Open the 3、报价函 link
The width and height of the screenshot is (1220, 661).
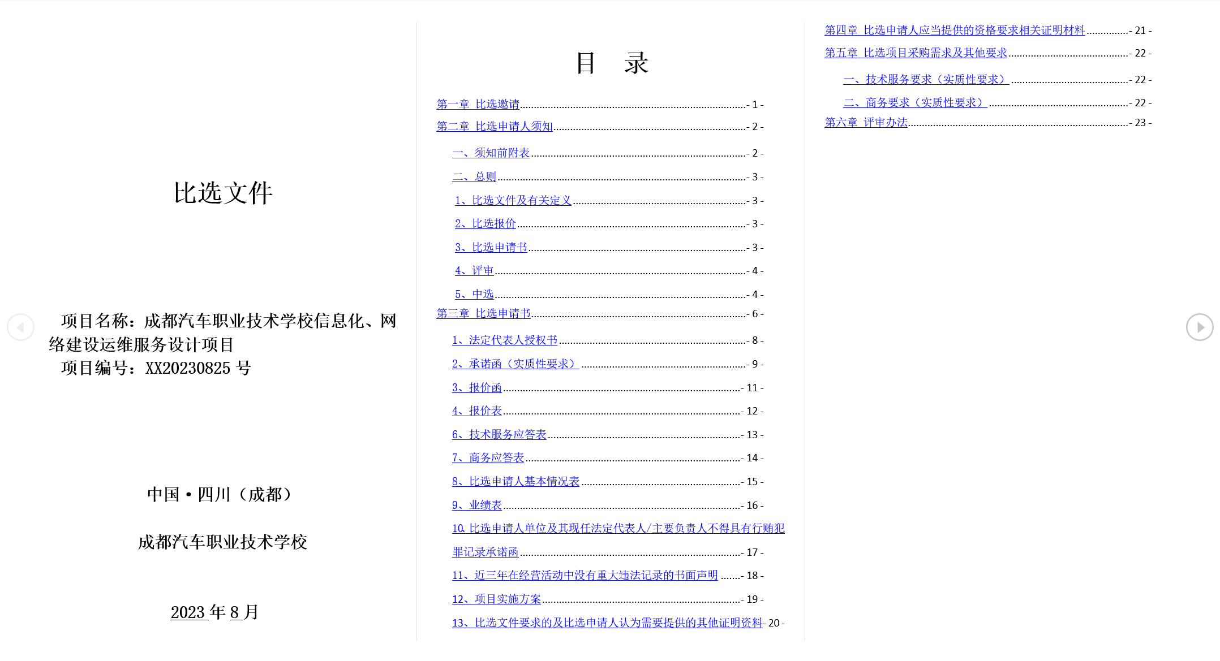coord(477,387)
